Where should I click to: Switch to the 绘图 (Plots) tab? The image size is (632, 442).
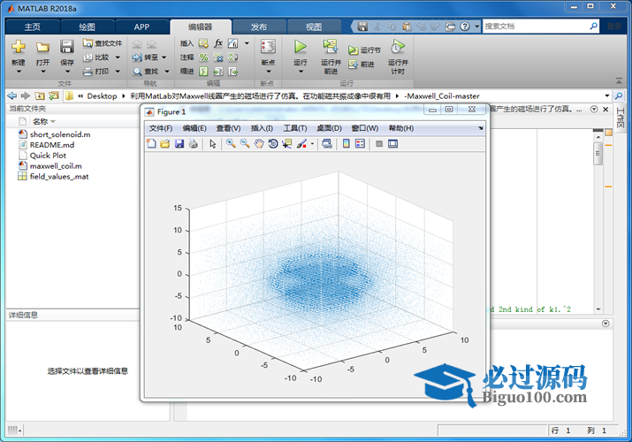87,27
